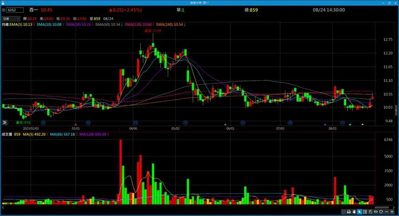Click the 2023/02/01 date axis label

pyautogui.click(x=31, y=129)
